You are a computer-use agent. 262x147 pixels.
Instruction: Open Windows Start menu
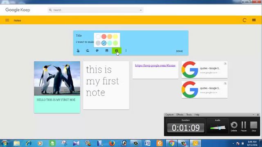click(5, 143)
